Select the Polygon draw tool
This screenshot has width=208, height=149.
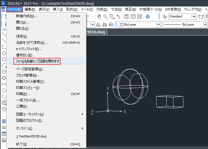[4, 53]
